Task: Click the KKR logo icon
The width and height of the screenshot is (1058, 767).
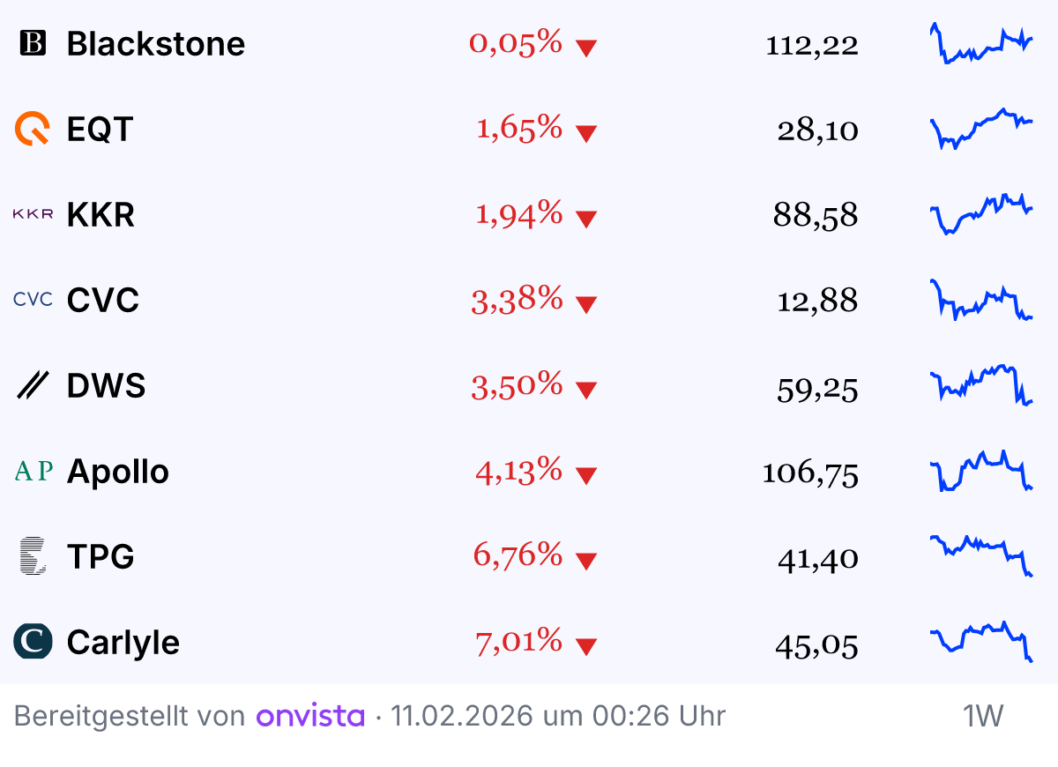Action: pyautogui.click(x=33, y=214)
